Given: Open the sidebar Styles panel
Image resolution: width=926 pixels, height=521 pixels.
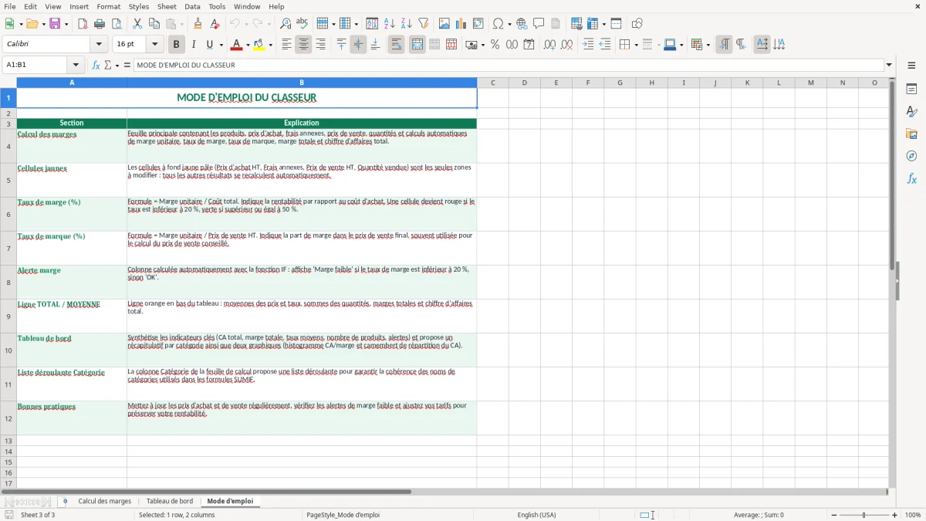Looking at the screenshot, I should coord(911,111).
